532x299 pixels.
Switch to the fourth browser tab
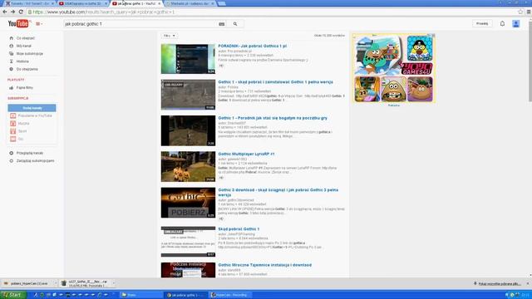click(x=190, y=3)
